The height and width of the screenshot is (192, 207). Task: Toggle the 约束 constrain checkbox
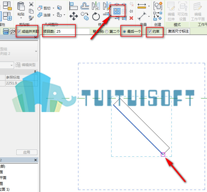pos(150,32)
